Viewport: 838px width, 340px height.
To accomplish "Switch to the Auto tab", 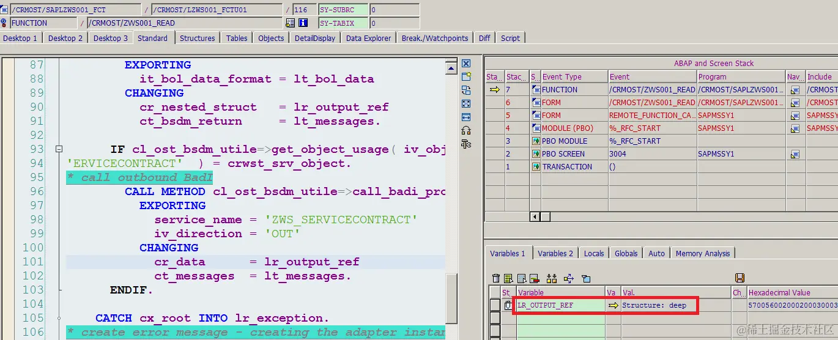I will (656, 253).
